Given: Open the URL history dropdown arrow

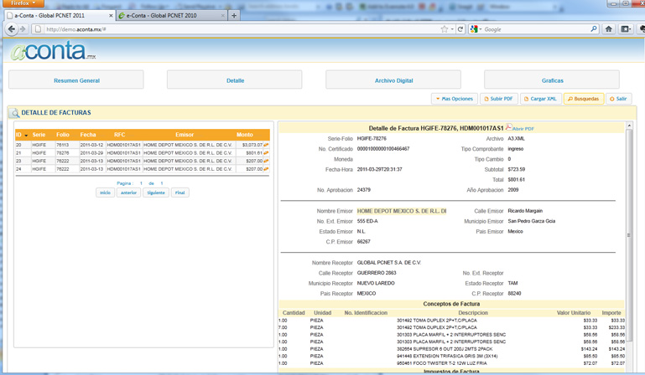Looking at the screenshot, I should tap(452, 29).
